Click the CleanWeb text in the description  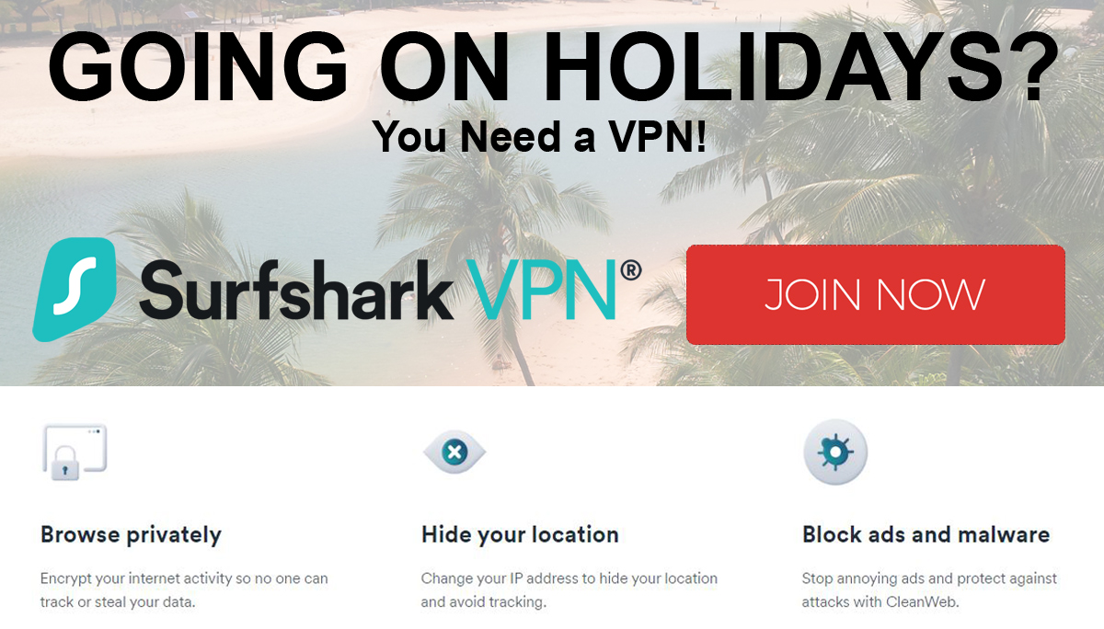click(x=926, y=602)
